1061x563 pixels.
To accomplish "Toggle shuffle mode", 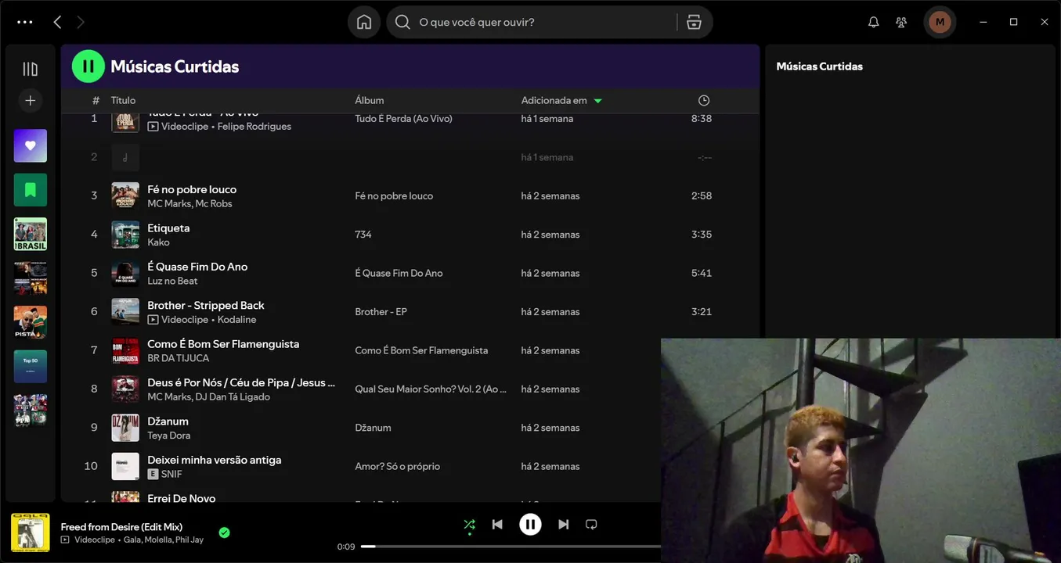I will click(x=469, y=525).
